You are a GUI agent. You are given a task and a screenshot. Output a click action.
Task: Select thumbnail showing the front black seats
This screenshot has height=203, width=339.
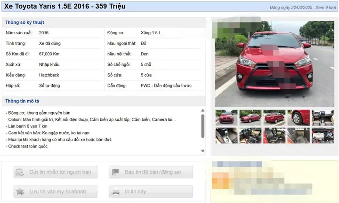coord(274,135)
